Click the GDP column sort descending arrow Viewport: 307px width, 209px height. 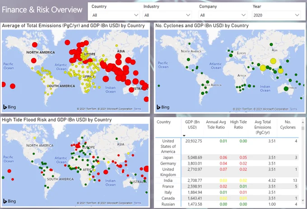click(184, 136)
